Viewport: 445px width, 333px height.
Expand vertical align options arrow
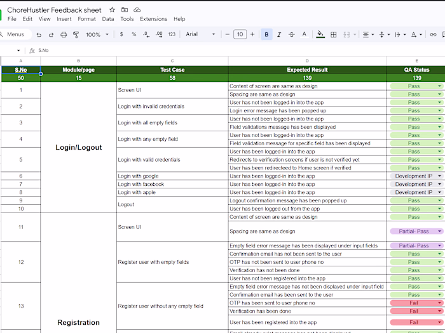point(389,34)
